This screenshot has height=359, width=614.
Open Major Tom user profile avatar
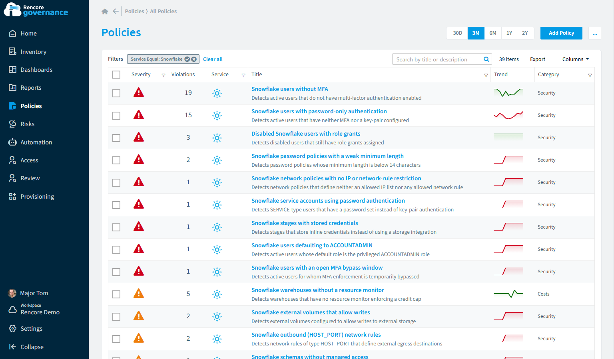pyautogui.click(x=12, y=293)
